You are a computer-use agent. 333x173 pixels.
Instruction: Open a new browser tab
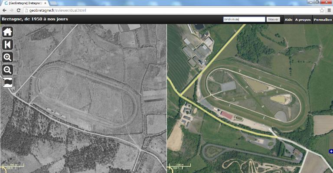(53, 3)
